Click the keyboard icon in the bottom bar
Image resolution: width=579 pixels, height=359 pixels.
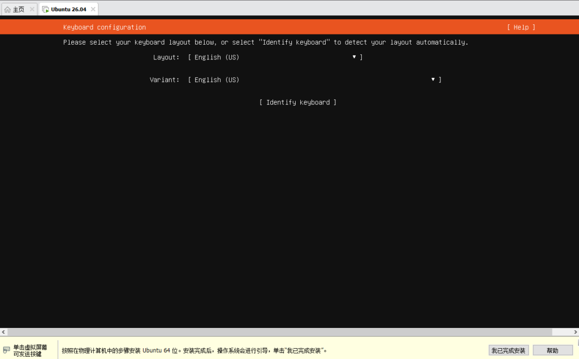coord(6,350)
